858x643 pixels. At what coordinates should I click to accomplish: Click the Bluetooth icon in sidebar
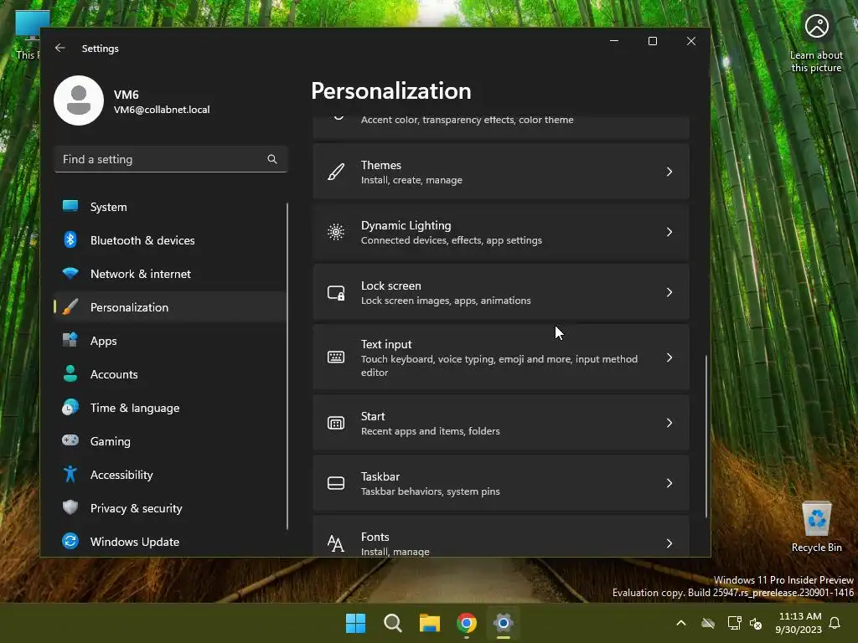70,239
